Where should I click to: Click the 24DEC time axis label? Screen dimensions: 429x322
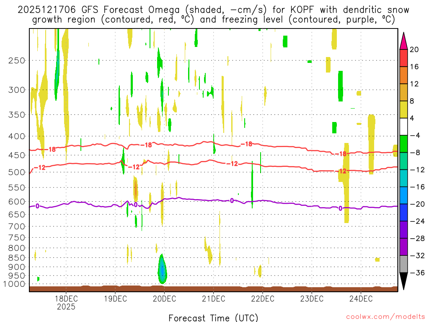point(361,299)
